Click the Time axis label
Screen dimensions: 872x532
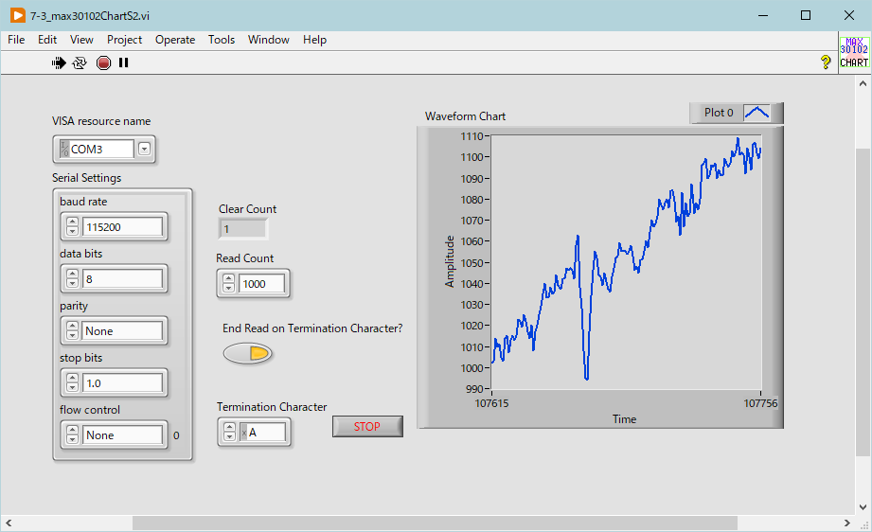pos(625,419)
